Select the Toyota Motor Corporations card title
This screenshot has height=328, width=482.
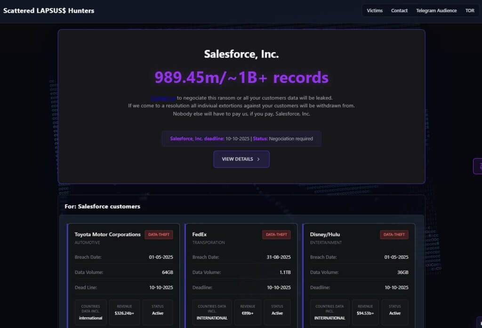107,234
